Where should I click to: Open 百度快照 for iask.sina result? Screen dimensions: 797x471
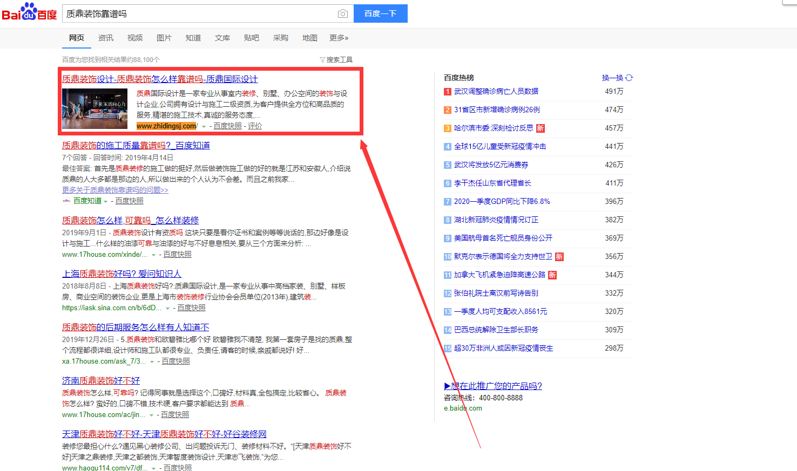point(191,308)
